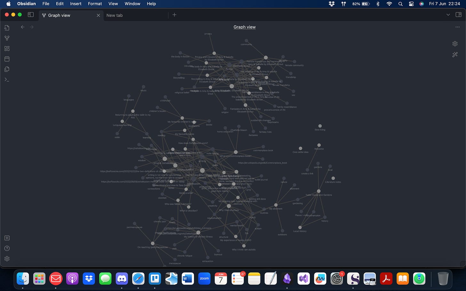This screenshot has height=291, width=466.
Task: Open the command palette ribbon icon
Action: tap(7, 79)
